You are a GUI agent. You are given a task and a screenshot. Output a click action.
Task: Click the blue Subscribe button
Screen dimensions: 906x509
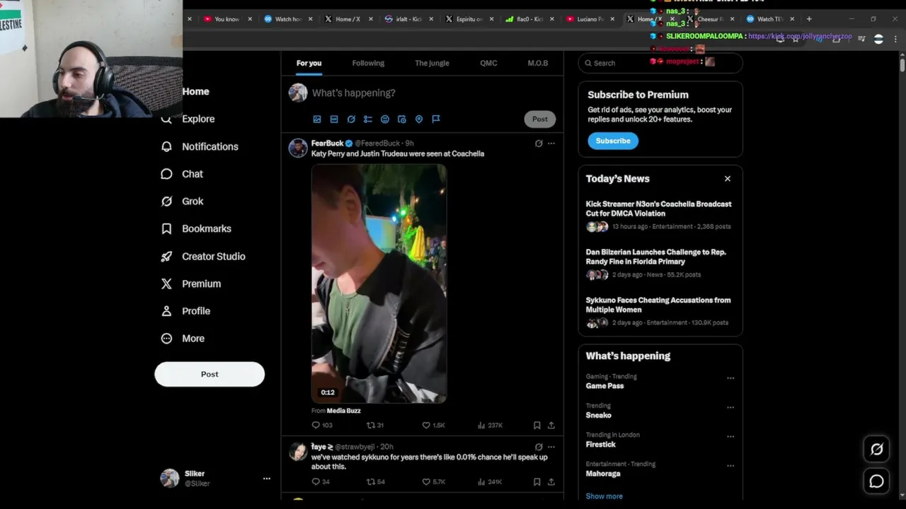coord(613,141)
